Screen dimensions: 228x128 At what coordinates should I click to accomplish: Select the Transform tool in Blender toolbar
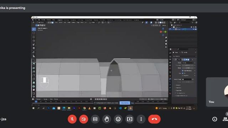[x=34, y=48]
